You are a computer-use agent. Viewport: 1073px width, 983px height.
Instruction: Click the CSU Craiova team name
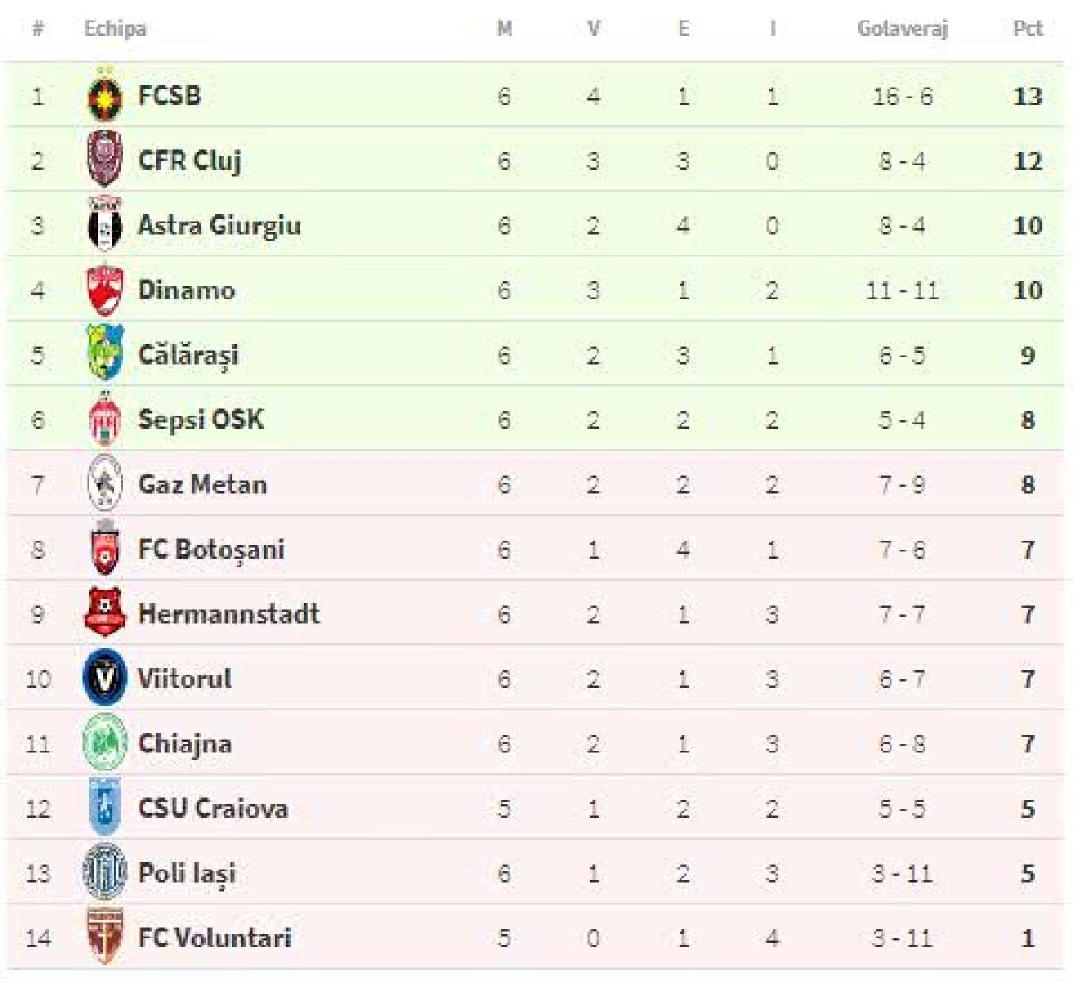[x=213, y=808]
